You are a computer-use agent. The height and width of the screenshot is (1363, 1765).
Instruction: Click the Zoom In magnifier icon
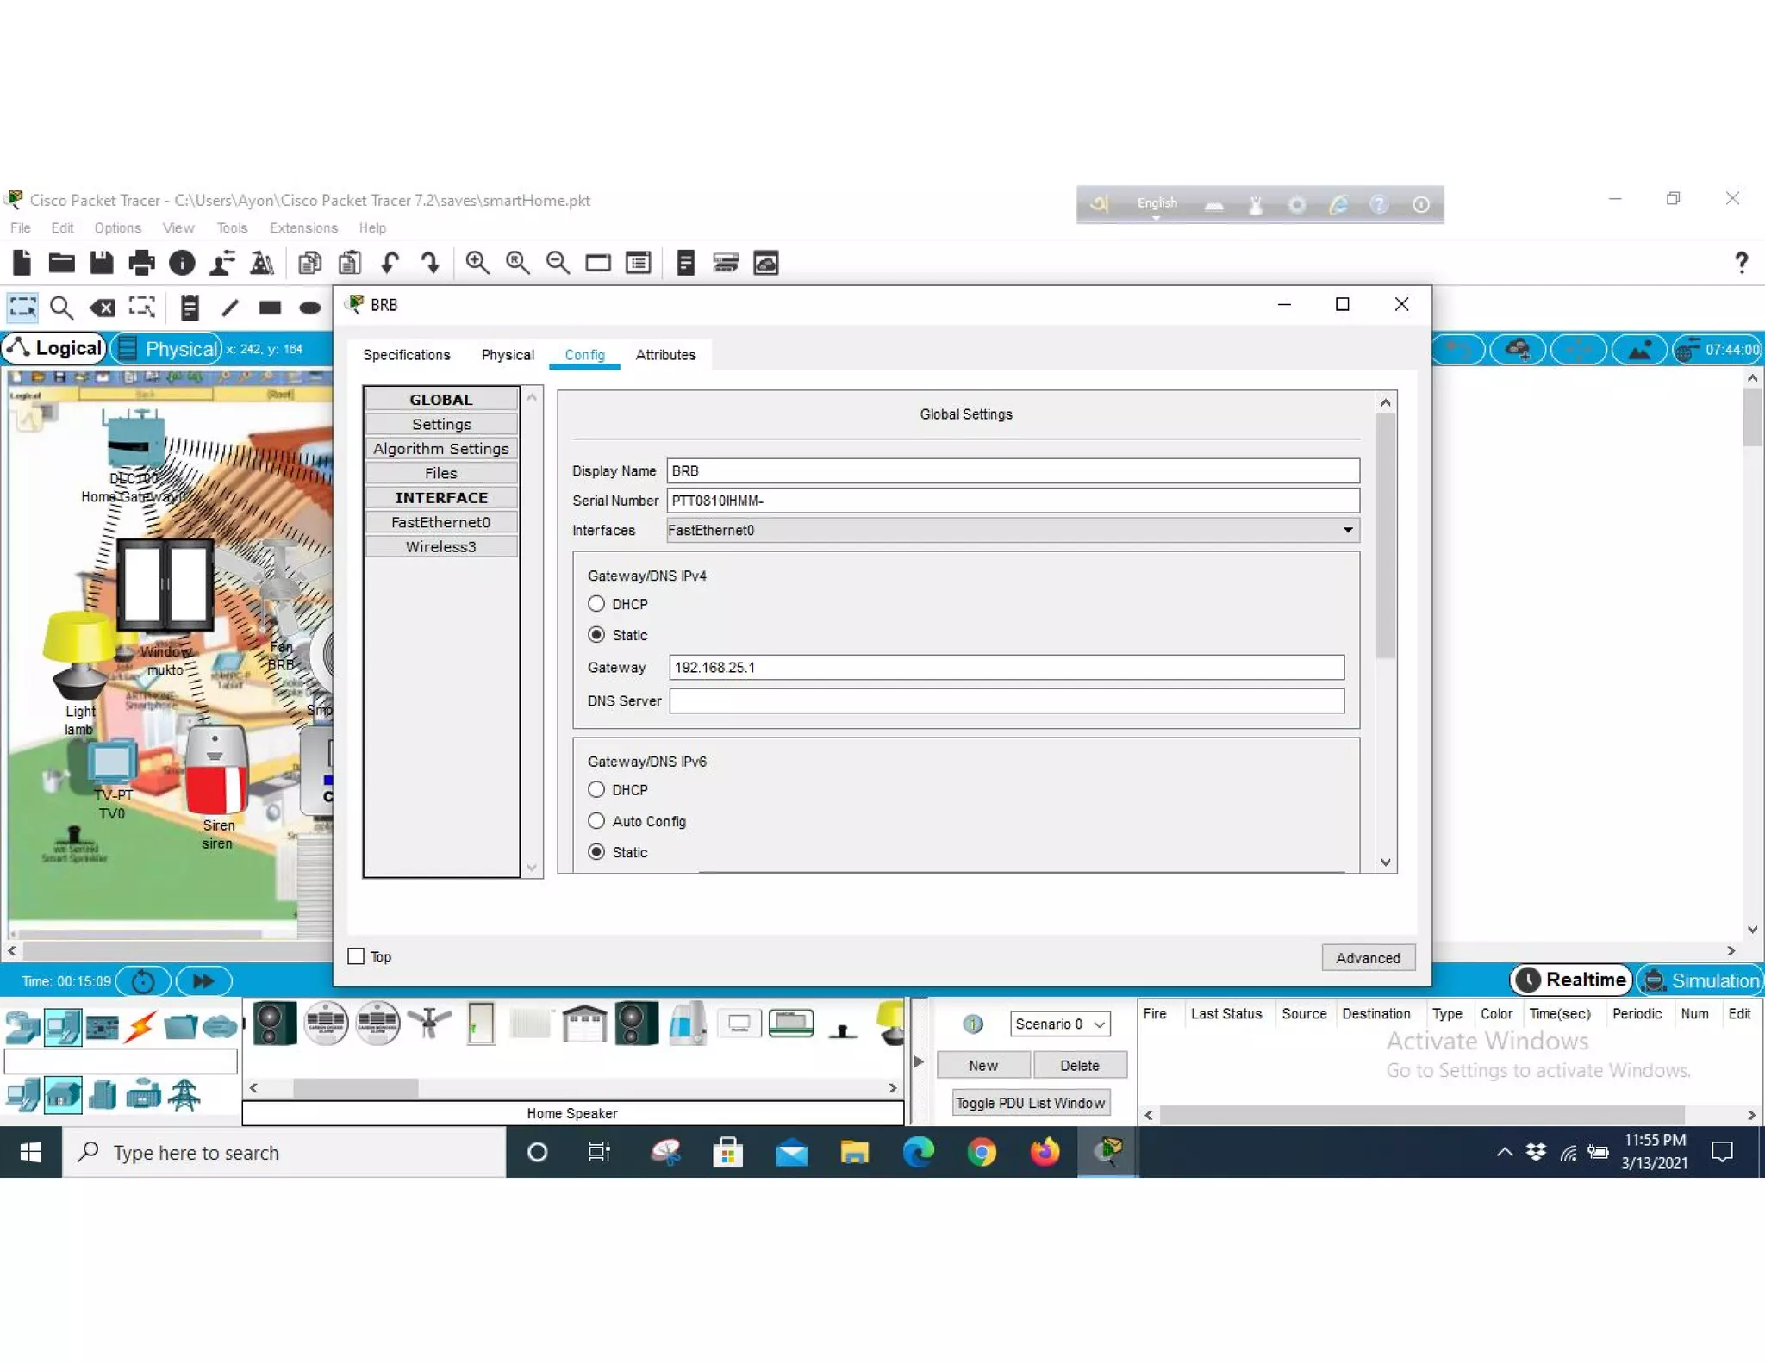tap(477, 263)
